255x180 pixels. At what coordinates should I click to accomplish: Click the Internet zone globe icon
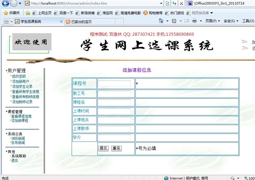166,178
